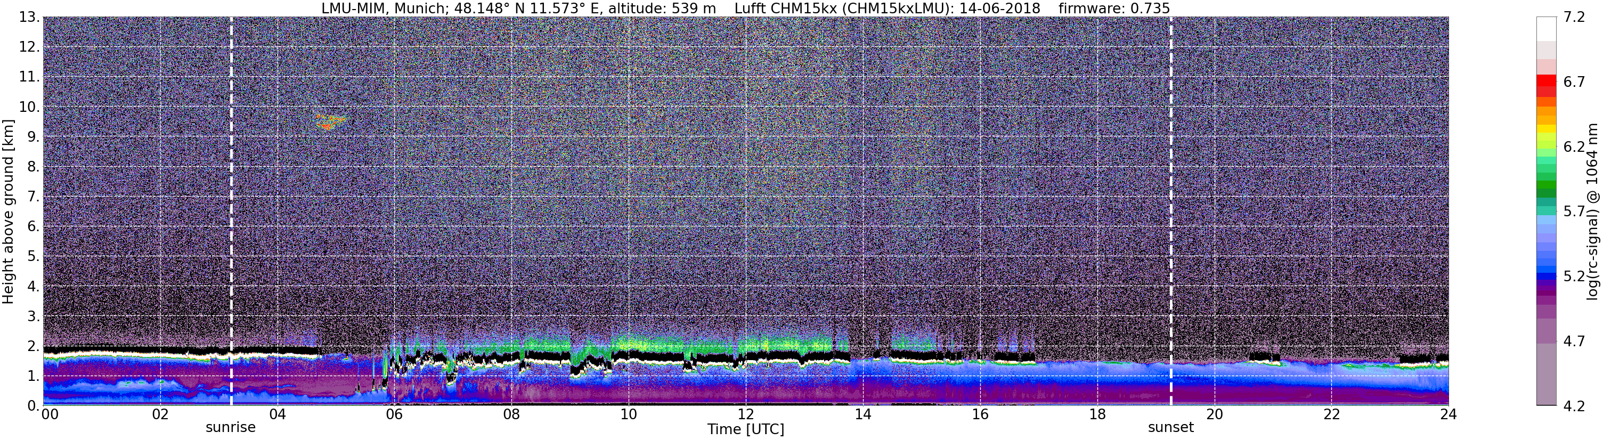Click the colorbar tick label 4.7
Screen dimensions: 1603x440
tap(1574, 341)
